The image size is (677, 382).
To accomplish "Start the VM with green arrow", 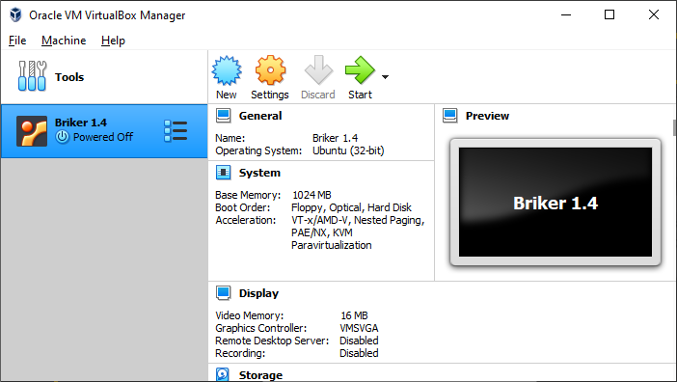I will 360,69.
